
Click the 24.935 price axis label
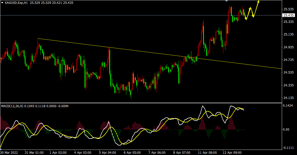click(288, 47)
